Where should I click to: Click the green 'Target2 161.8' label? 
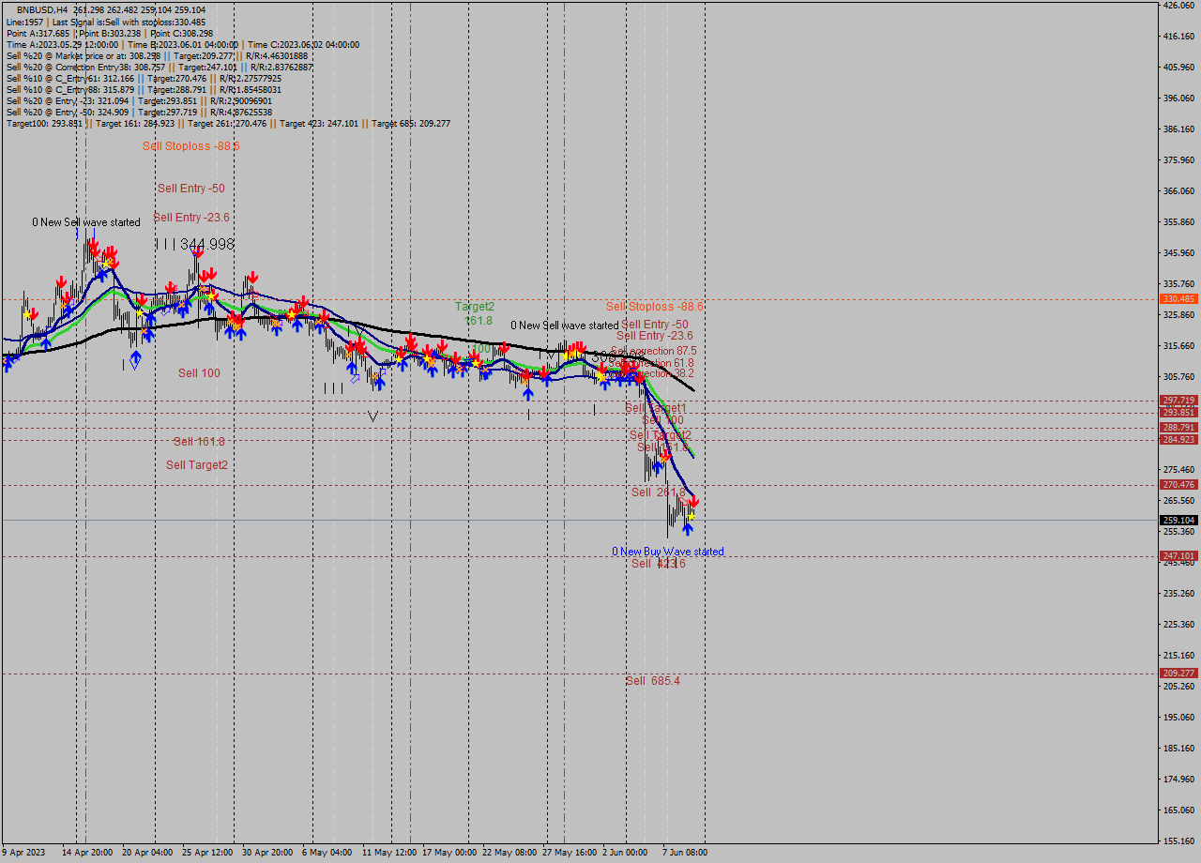(474, 313)
